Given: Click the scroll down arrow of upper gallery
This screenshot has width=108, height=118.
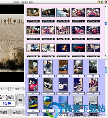Looking at the screenshot, I should coord(106,55).
